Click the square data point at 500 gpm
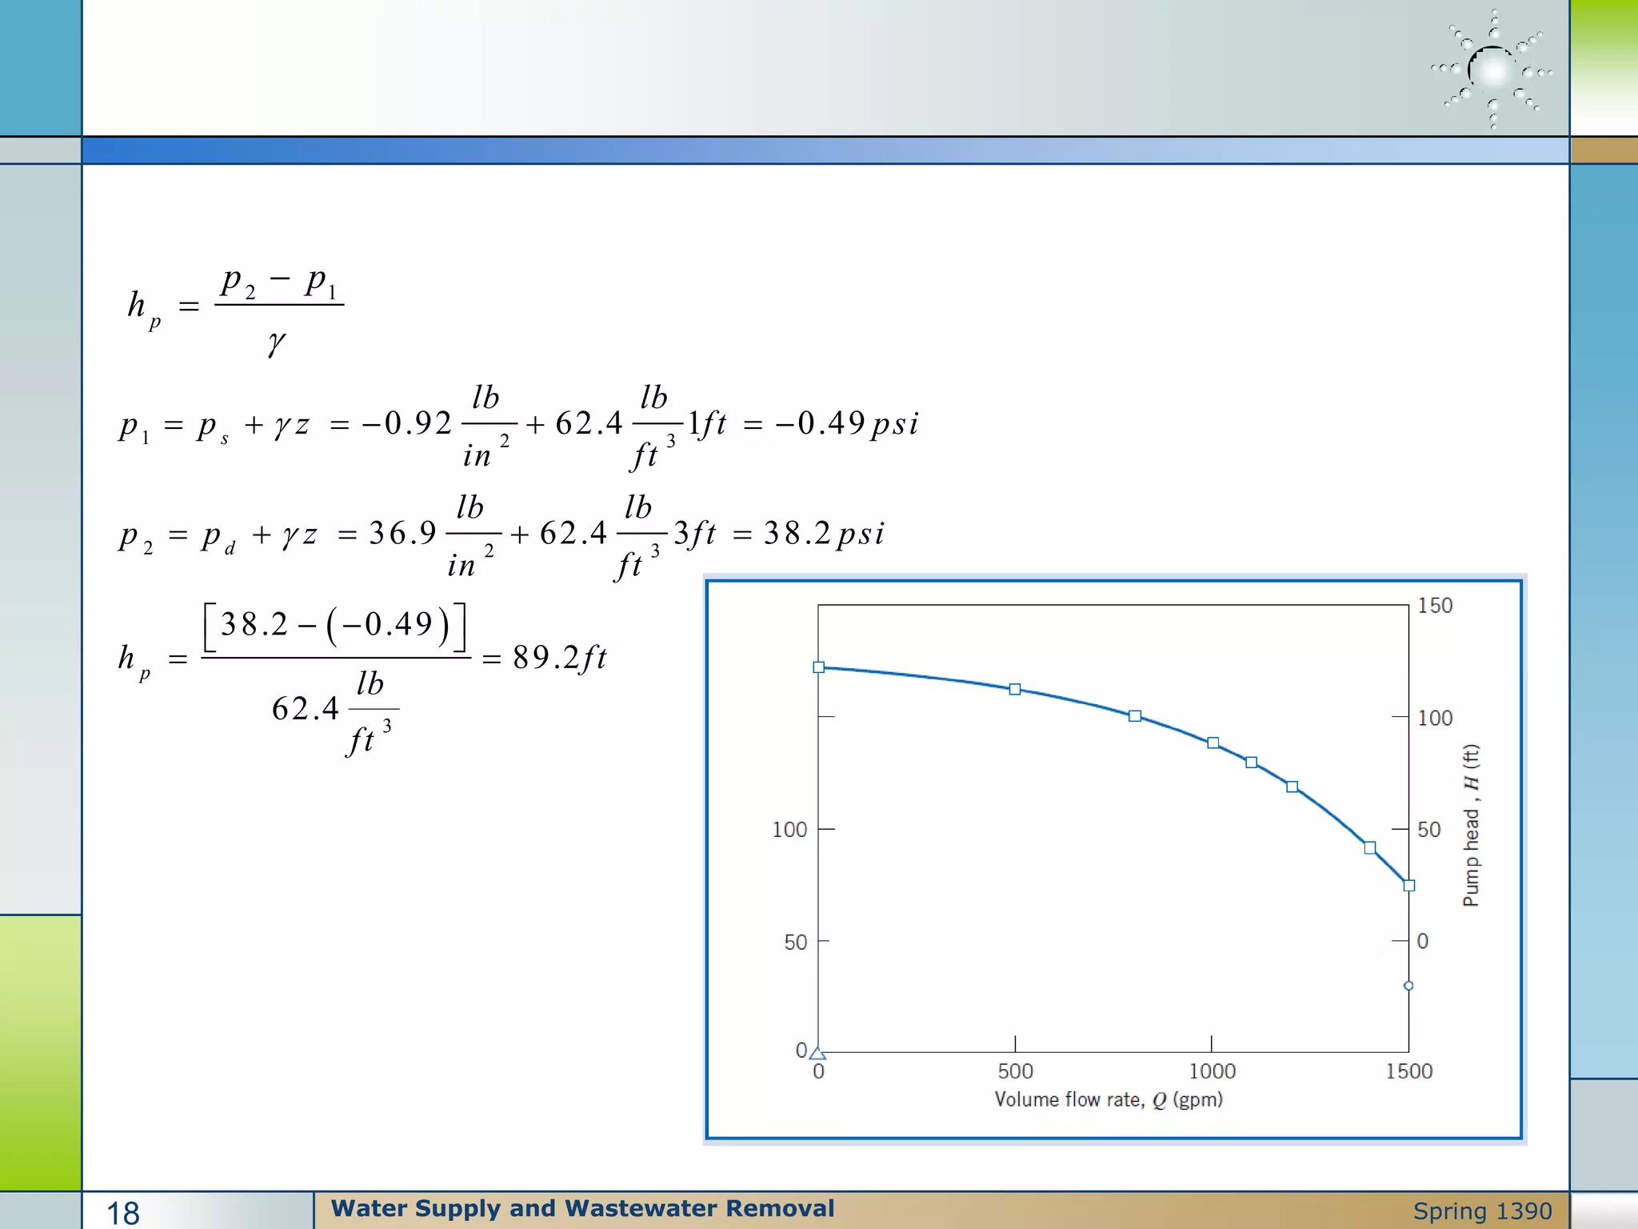The width and height of the screenshot is (1638, 1229). point(1014,689)
